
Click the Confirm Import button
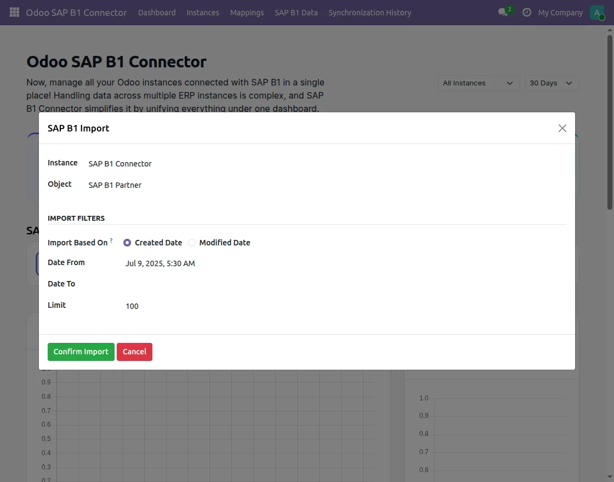pyautogui.click(x=81, y=352)
